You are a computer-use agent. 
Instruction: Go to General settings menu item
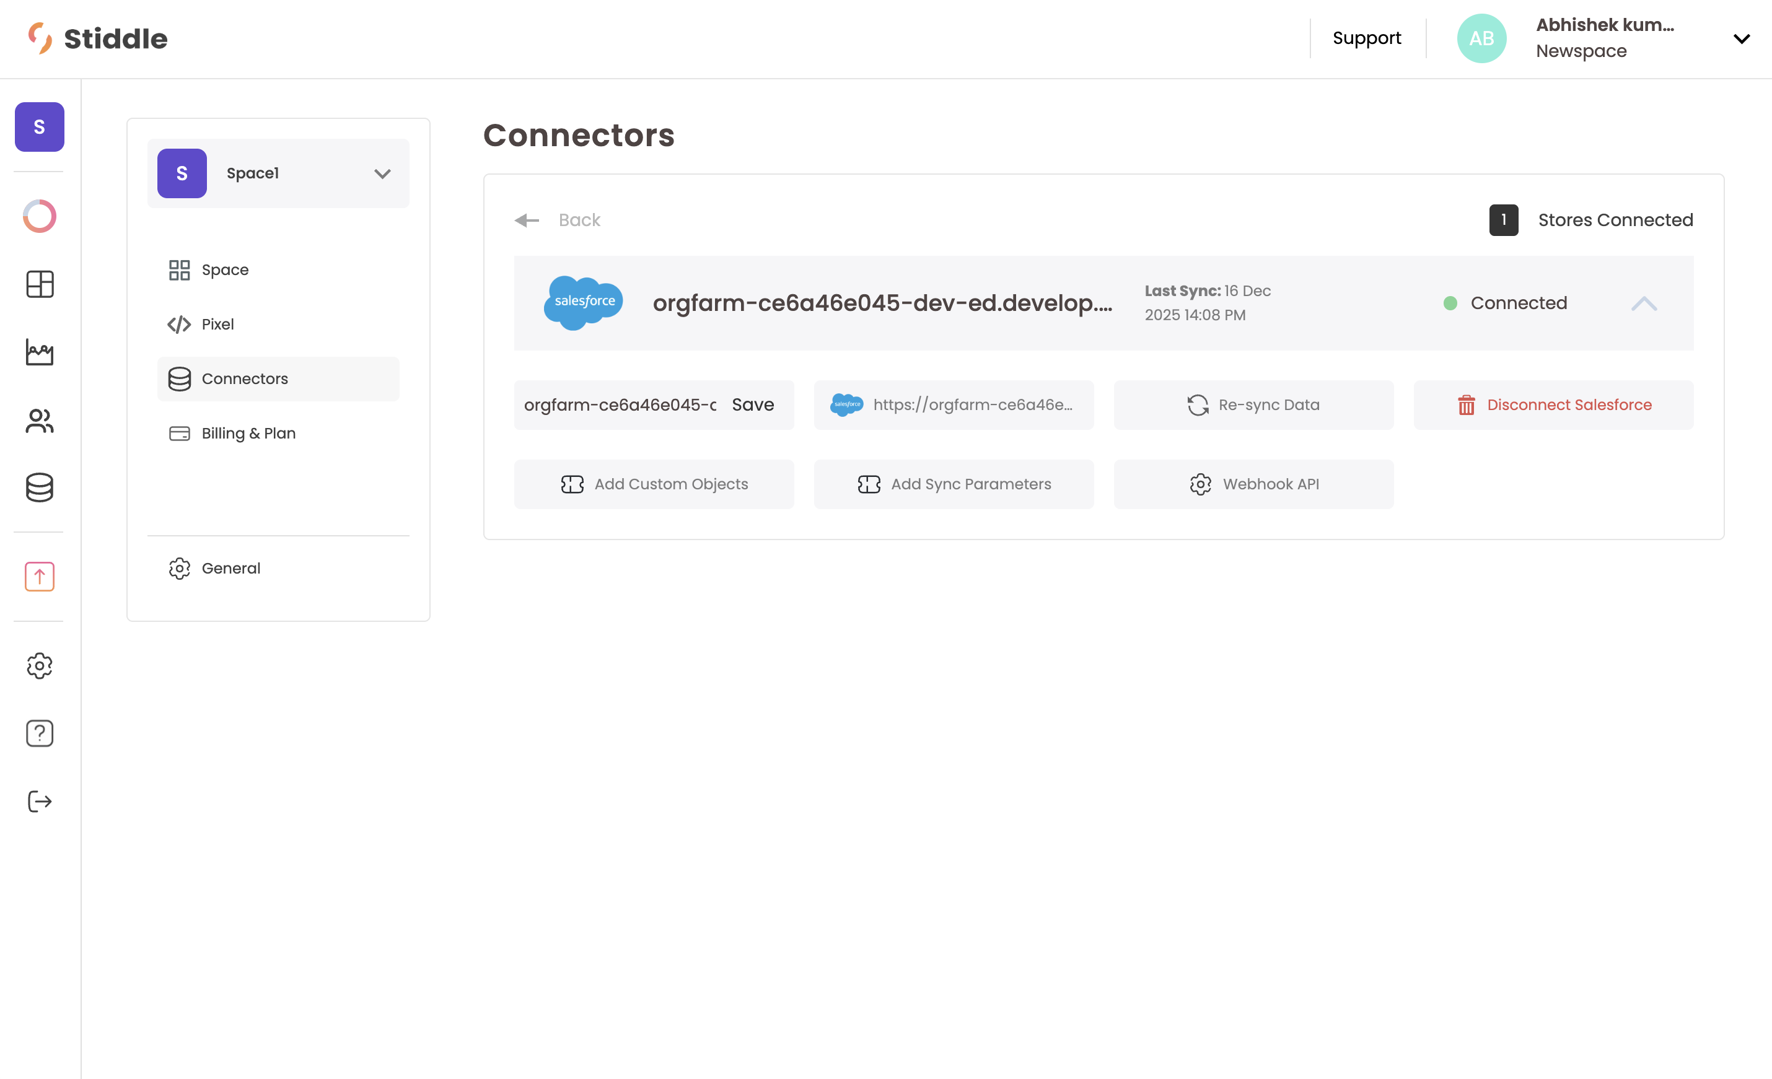click(x=230, y=569)
